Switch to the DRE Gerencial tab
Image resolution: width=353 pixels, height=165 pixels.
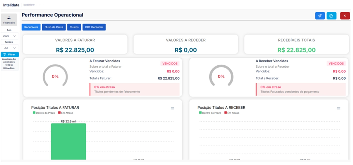(94, 27)
